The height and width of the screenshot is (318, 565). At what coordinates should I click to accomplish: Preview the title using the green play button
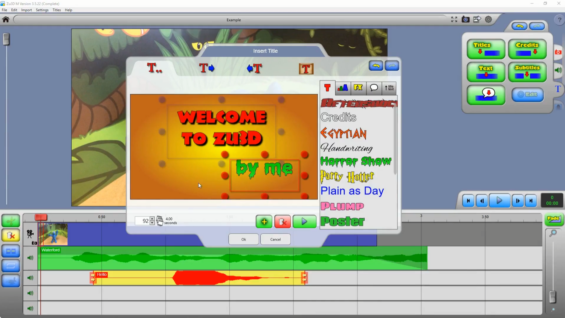(x=304, y=222)
